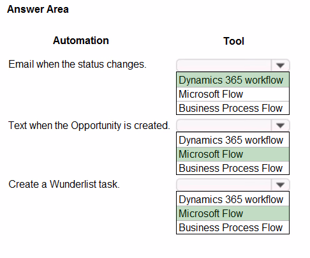310x258 pixels.
Task: Click the empty combo box beside Wunderlist task
Action: 224,185
